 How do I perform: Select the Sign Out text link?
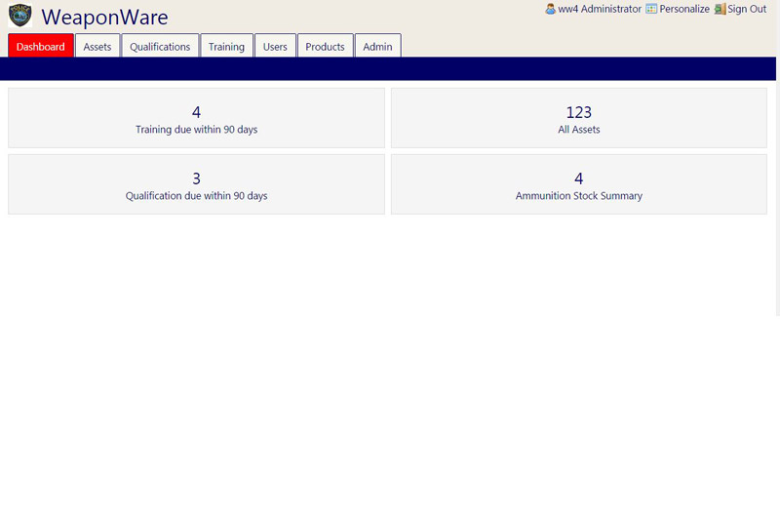point(747,9)
